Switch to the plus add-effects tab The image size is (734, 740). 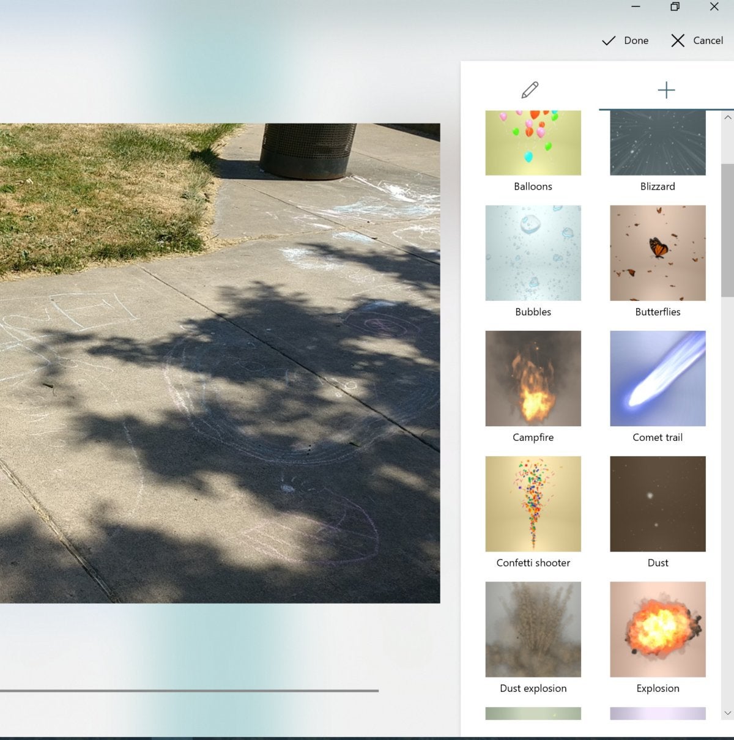coord(666,90)
